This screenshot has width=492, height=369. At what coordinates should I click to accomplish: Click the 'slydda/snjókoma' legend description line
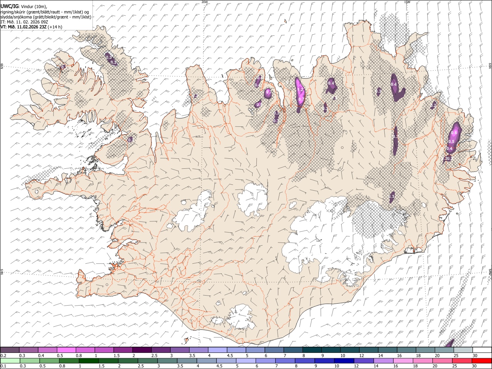point(46,17)
